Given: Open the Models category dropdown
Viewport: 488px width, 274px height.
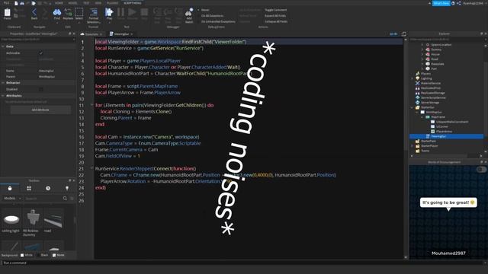Looking at the screenshot, I should (12, 198).
